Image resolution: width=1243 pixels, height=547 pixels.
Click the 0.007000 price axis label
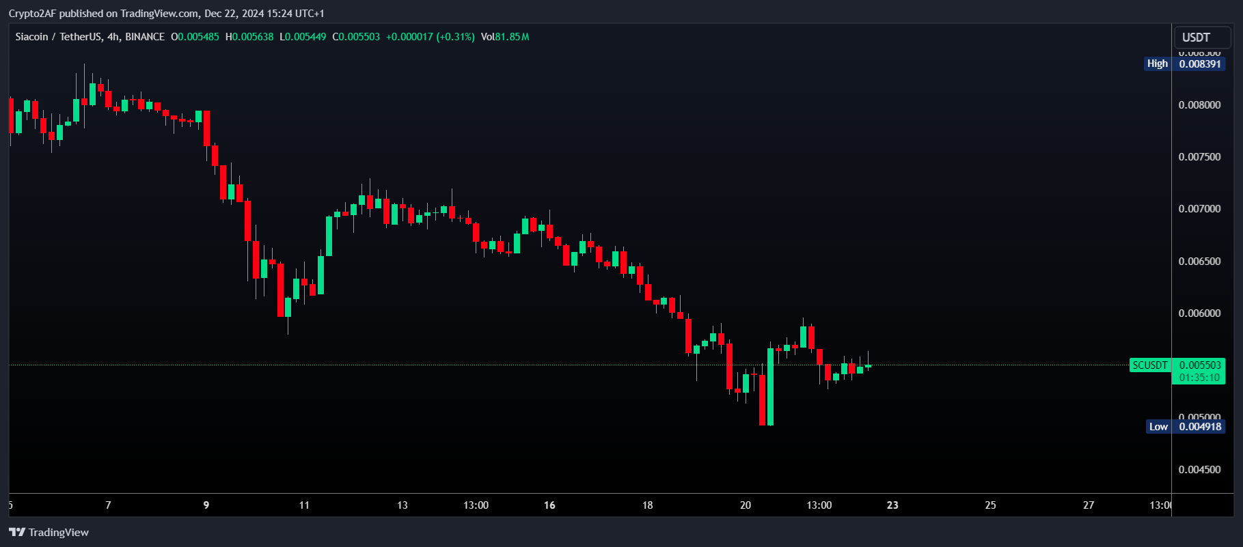1199,208
